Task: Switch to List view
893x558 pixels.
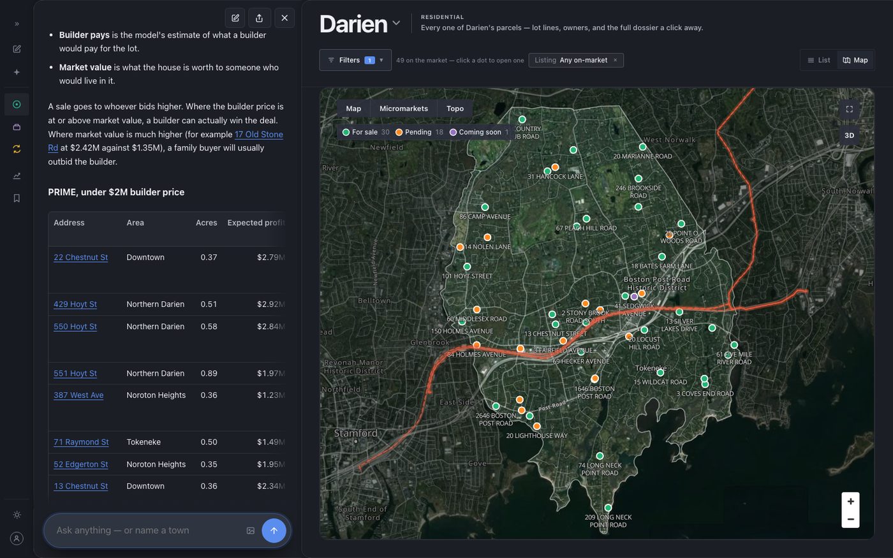Action: pyautogui.click(x=818, y=60)
